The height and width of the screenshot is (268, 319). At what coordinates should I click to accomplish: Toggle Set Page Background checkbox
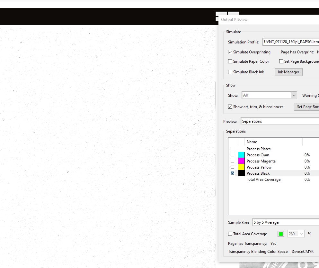click(281, 61)
